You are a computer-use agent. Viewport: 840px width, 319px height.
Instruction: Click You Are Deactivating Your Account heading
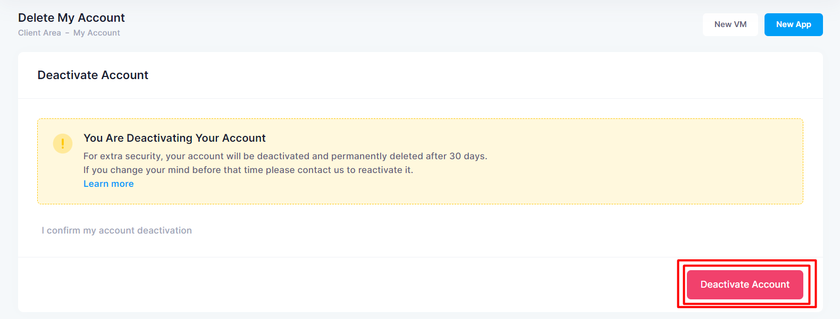[174, 138]
